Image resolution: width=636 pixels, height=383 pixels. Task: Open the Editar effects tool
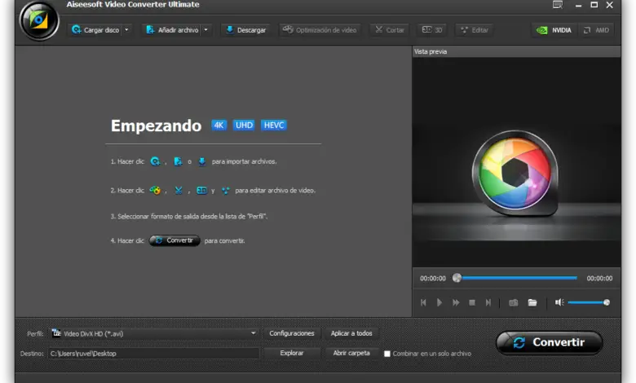click(475, 30)
